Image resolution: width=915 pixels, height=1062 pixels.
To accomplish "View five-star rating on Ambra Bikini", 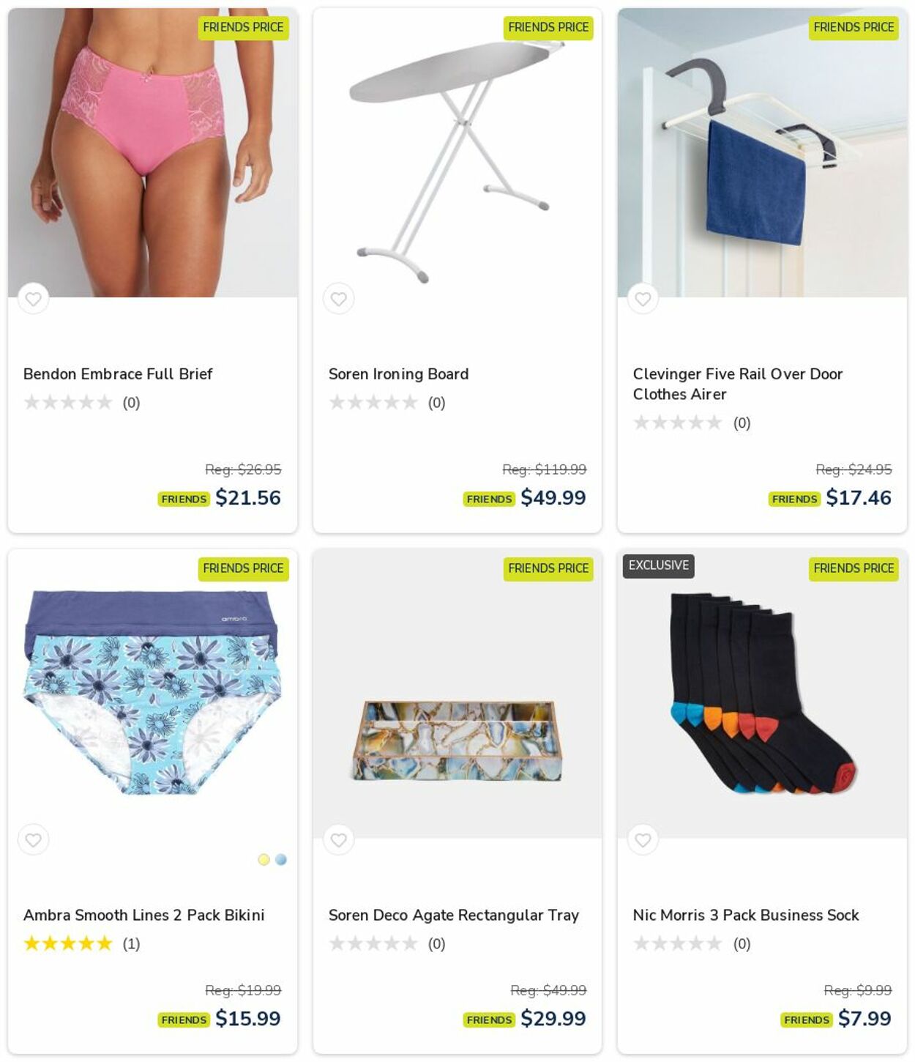I will pyautogui.click(x=68, y=943).
